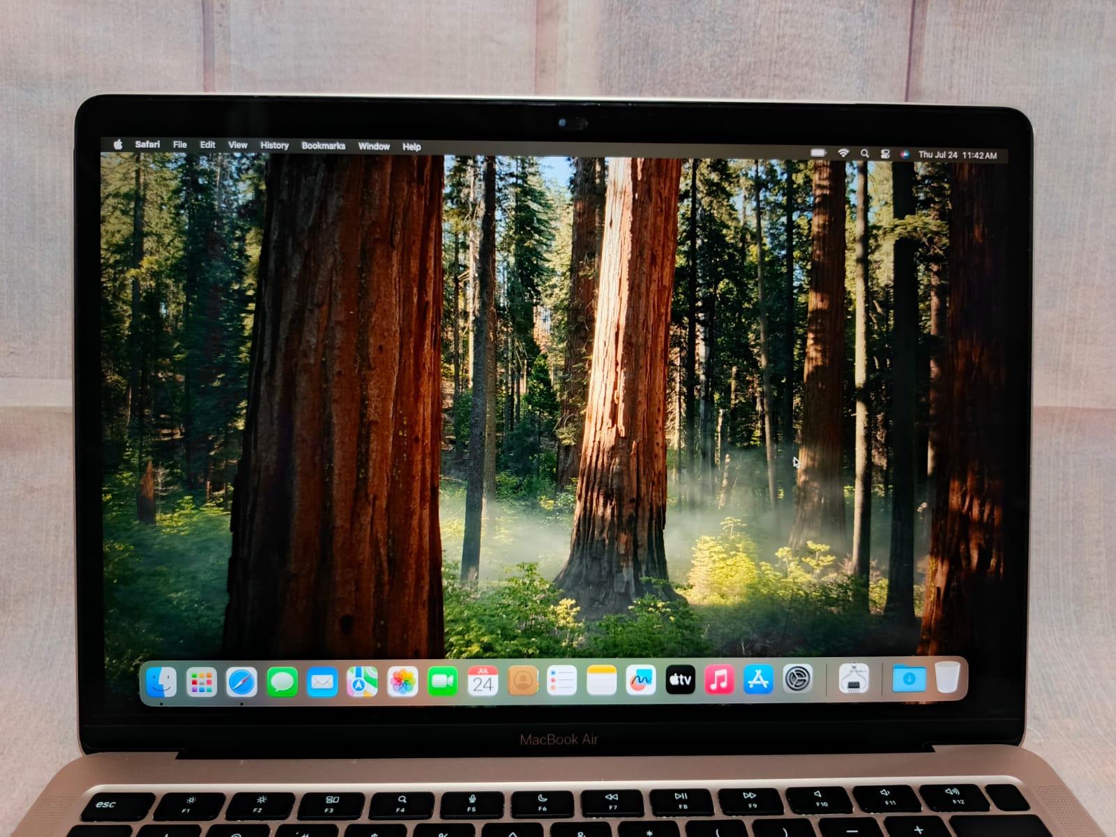Start FaceTime from the Dock

[x=442, y=681]
